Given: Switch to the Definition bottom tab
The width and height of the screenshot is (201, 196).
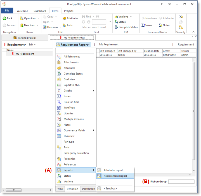Looking at the screenshot, I should [x=72, y=189].
